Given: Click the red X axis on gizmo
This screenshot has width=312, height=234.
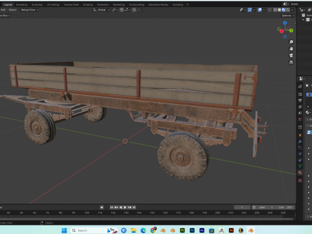Looking at the screenshot, I should click(x=281, y=31).
